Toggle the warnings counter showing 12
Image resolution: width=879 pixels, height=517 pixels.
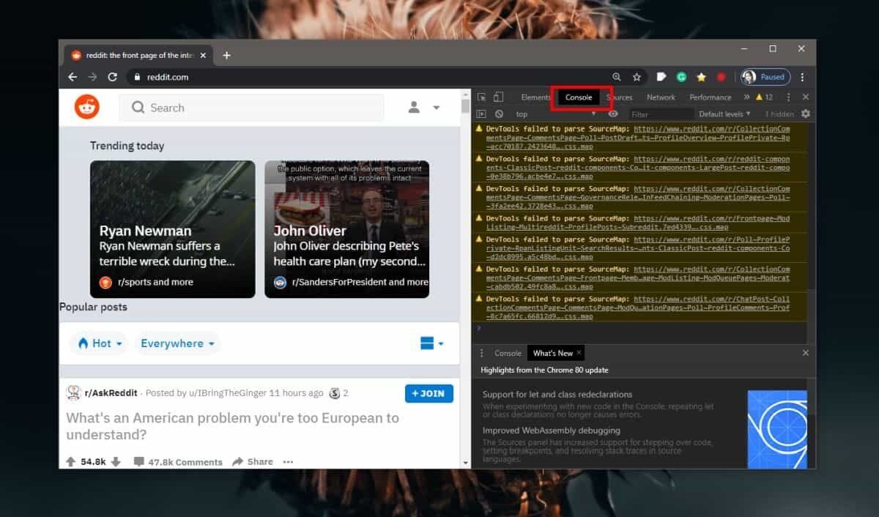point(765,97)
